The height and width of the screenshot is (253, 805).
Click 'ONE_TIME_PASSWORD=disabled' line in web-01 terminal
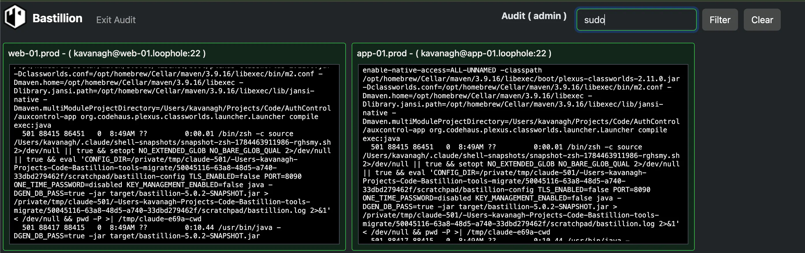[143, 185]
